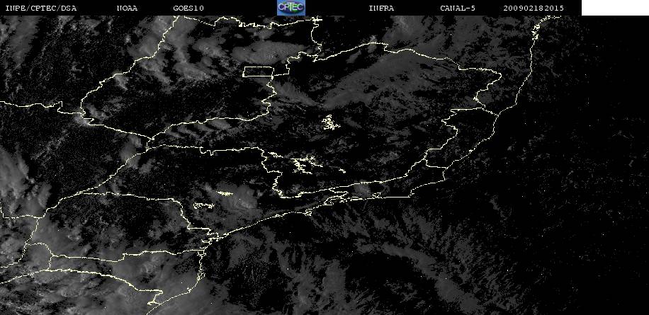Screen dimensions: 649x315
Task: Click the white rectangle in header corner
Action: pos(615,8)
